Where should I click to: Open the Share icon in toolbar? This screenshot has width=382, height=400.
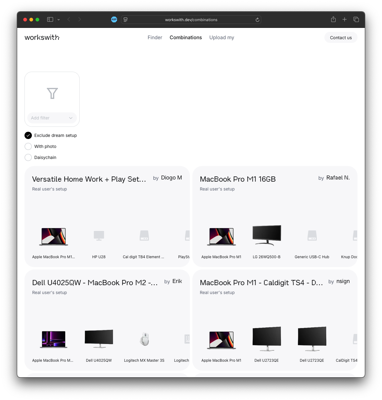[333, 20]
